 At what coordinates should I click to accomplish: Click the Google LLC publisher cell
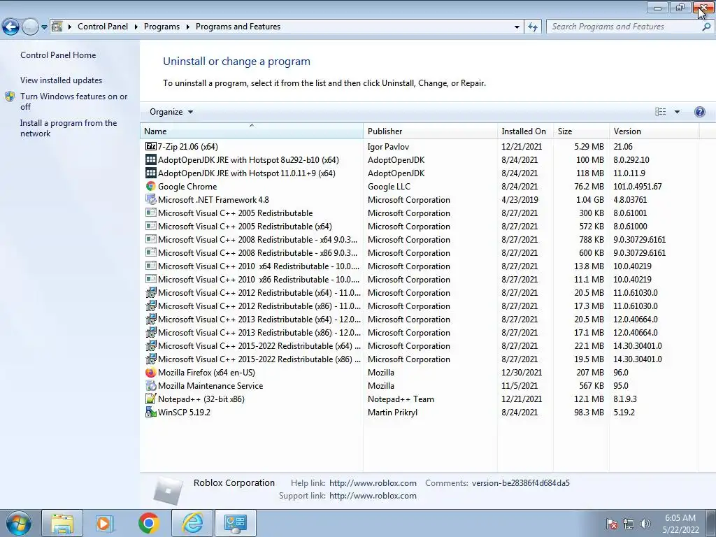click(x=389, y=186)
